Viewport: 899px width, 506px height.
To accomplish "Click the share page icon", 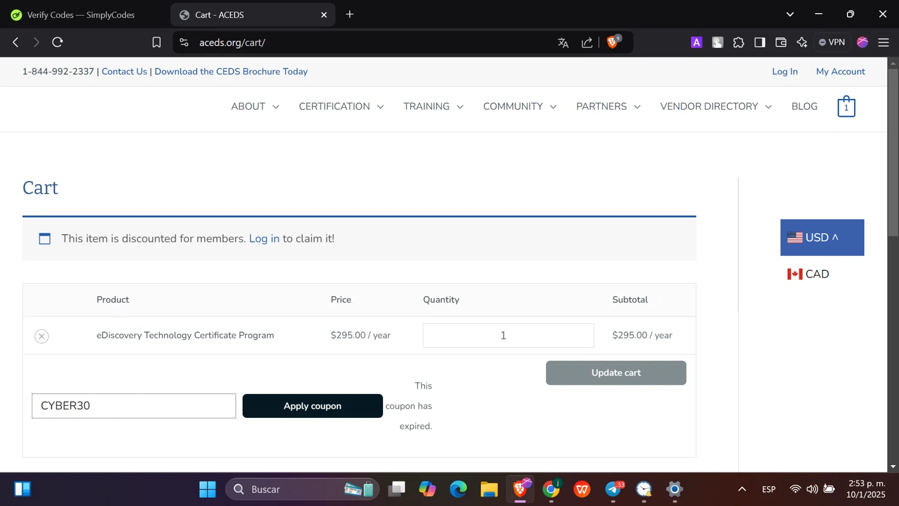I will (587, 43).
